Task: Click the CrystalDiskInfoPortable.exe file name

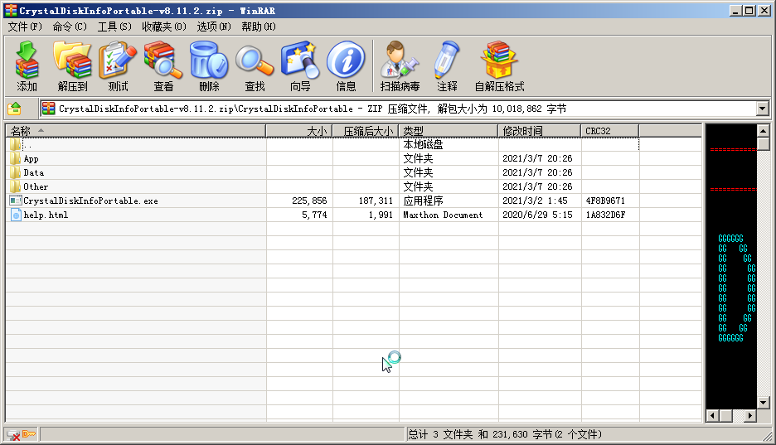Action: (90, 201)
